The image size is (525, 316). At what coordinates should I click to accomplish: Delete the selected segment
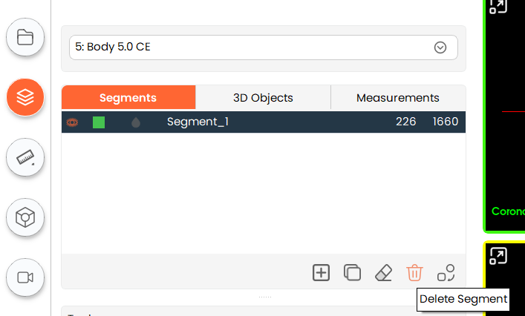tap(414, 273)
